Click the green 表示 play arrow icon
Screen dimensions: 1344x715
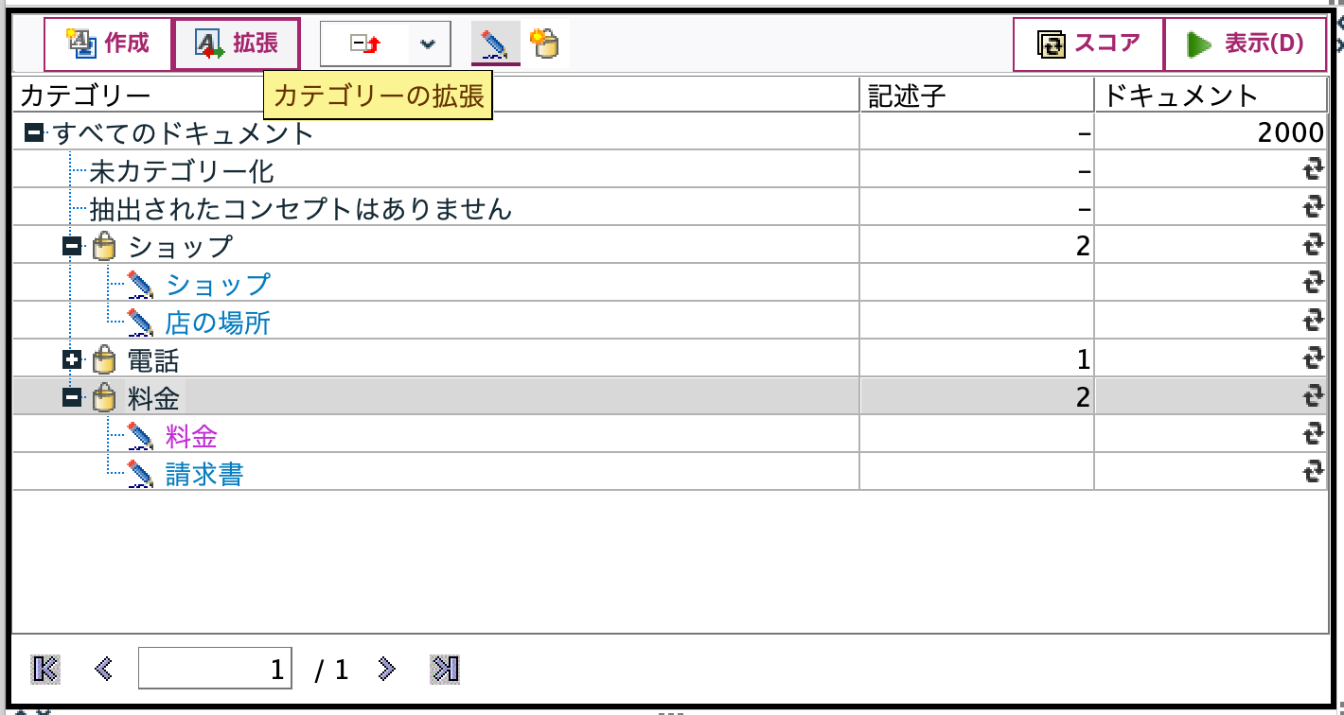pos(1198,43)
